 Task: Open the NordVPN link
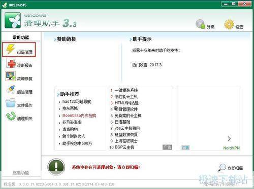click(x=231, y=148)
